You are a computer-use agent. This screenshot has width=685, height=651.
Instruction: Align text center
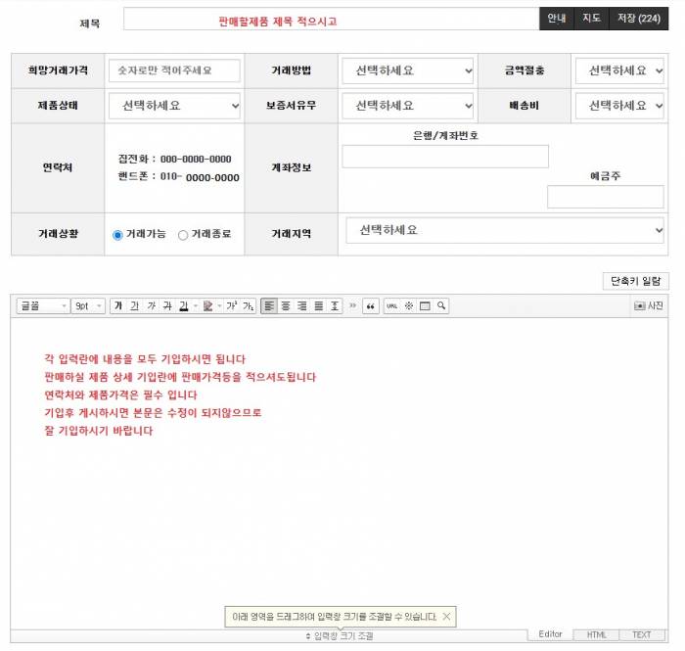pyautogui.click(x=286, y=305)
